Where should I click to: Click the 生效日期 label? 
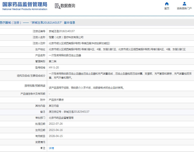40,130
